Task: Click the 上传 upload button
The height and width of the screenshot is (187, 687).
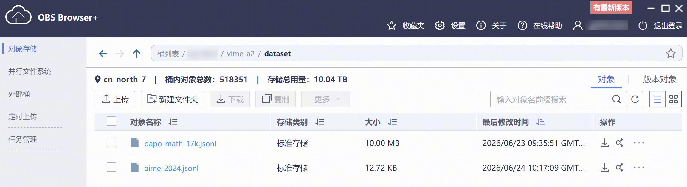Action: (115, 99)
